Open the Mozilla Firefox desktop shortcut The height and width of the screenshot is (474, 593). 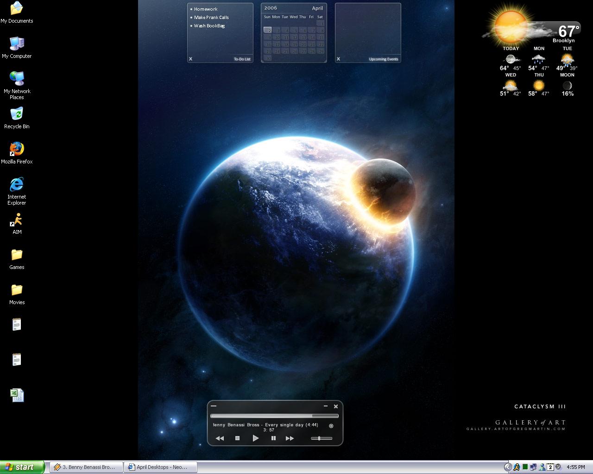[17, 150]
